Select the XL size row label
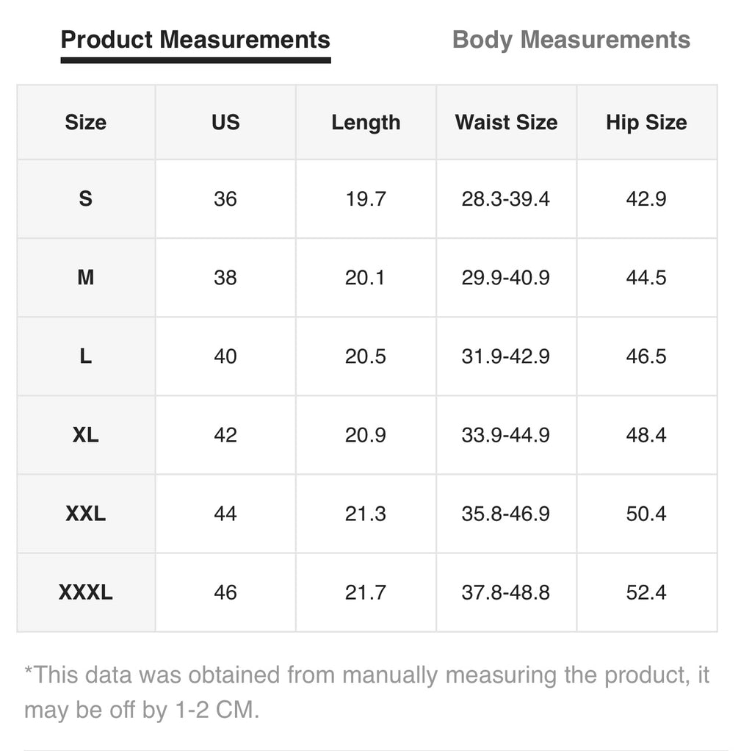Image resolution: width=752 pixels, height=751 pixels. tap(85, 435)
